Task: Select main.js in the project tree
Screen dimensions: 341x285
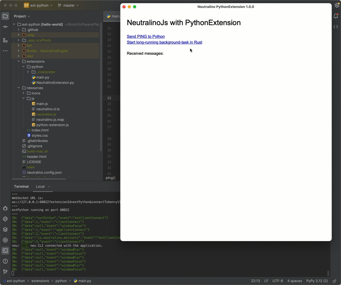Action: (40, 104)
